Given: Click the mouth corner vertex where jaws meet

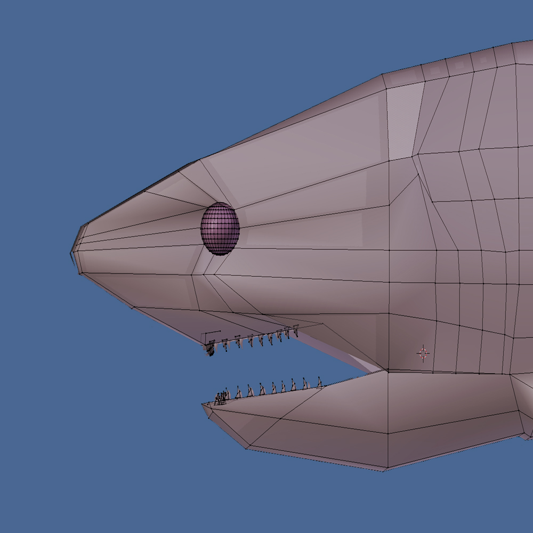Looking at the screenshot, I should [x=383, y=370].
